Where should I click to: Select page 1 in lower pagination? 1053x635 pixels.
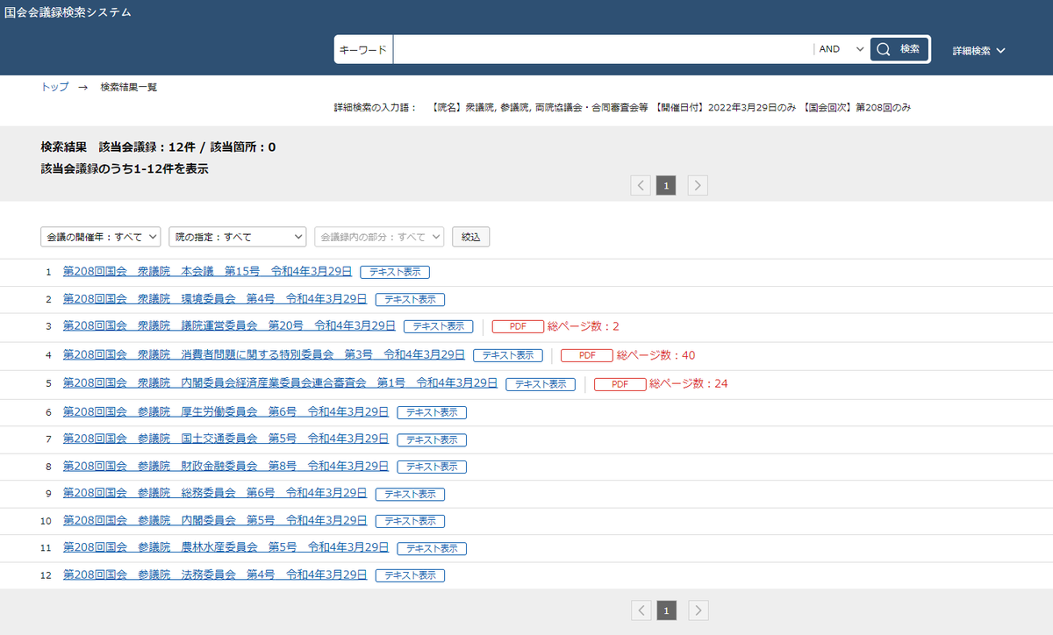pos(666,610)
